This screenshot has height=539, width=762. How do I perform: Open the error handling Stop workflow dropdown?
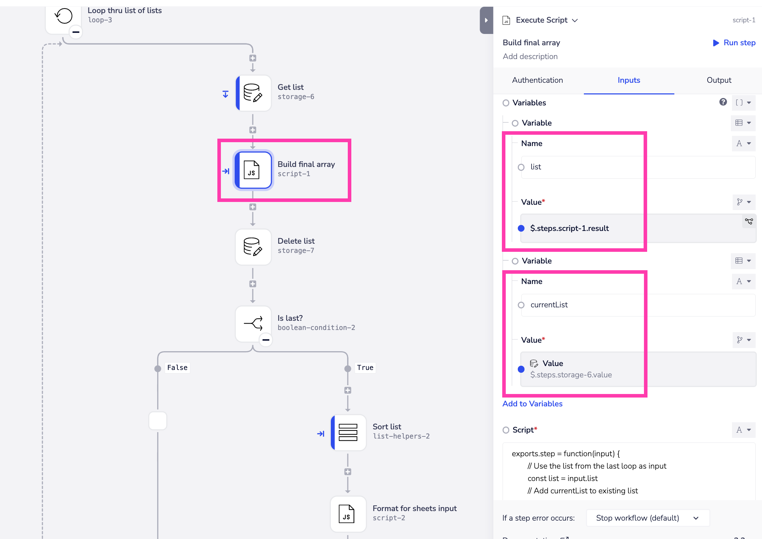647,518
